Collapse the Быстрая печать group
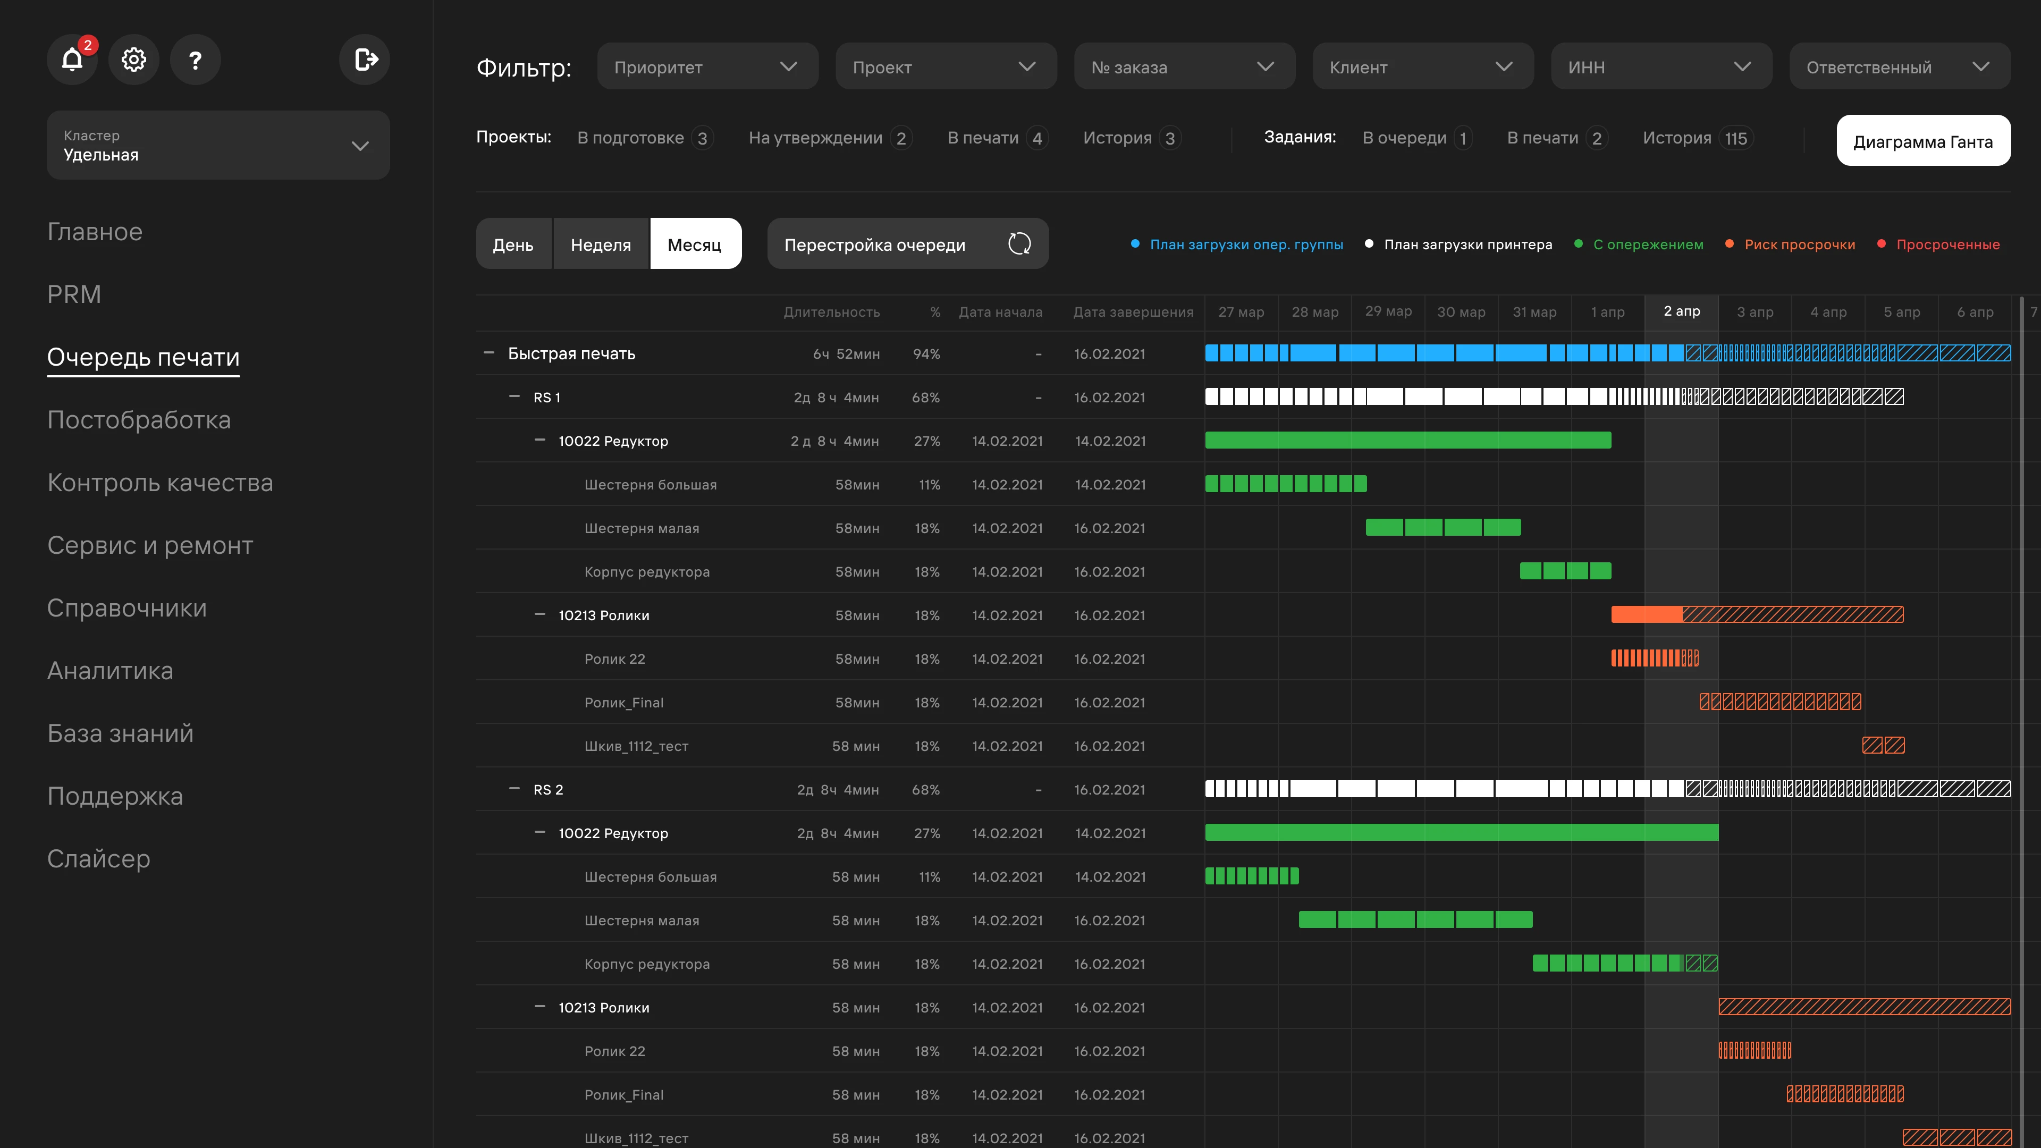Image resolution: width=2041 pixels, height=1148 pixels. tap(489, 352)
